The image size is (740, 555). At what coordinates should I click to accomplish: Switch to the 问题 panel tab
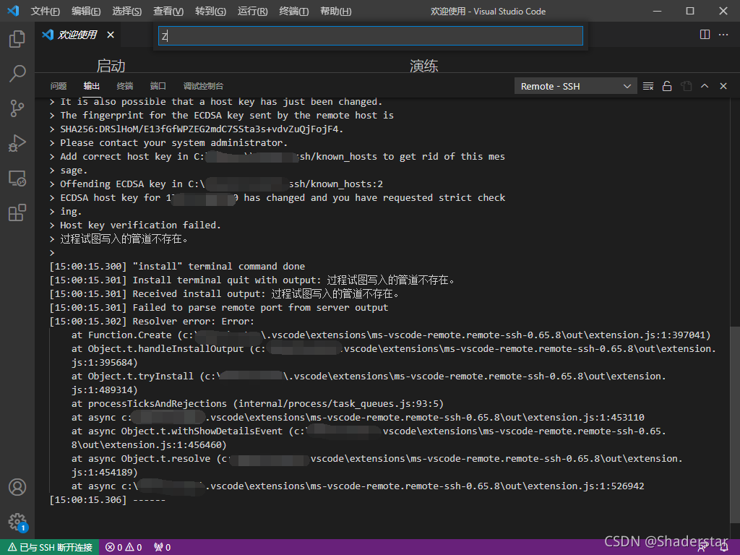click(59, 86)
